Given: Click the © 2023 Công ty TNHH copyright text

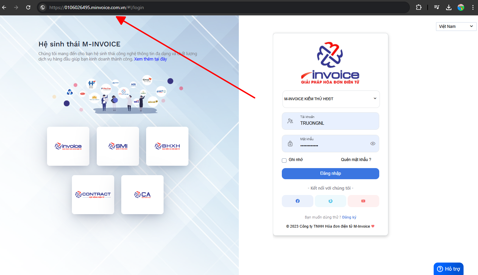Looking at the screenshot, I should [x=330, y=226].
